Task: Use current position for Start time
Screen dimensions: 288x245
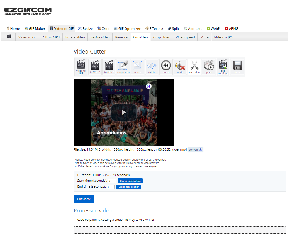Action: tap(130, 181)
